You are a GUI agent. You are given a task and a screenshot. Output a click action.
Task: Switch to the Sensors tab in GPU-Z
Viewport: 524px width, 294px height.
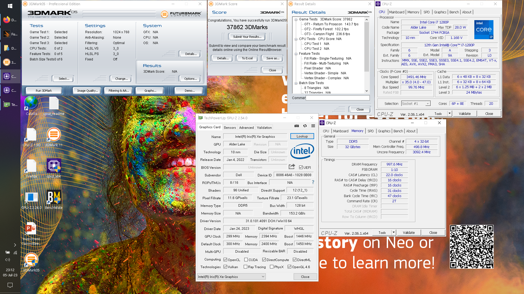[230, 127]
